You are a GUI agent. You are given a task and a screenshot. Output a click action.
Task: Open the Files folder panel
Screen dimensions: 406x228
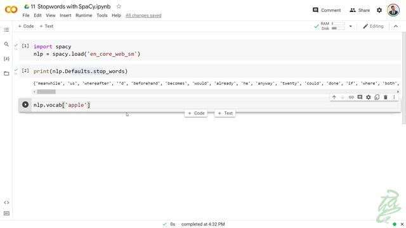(6, 73)
